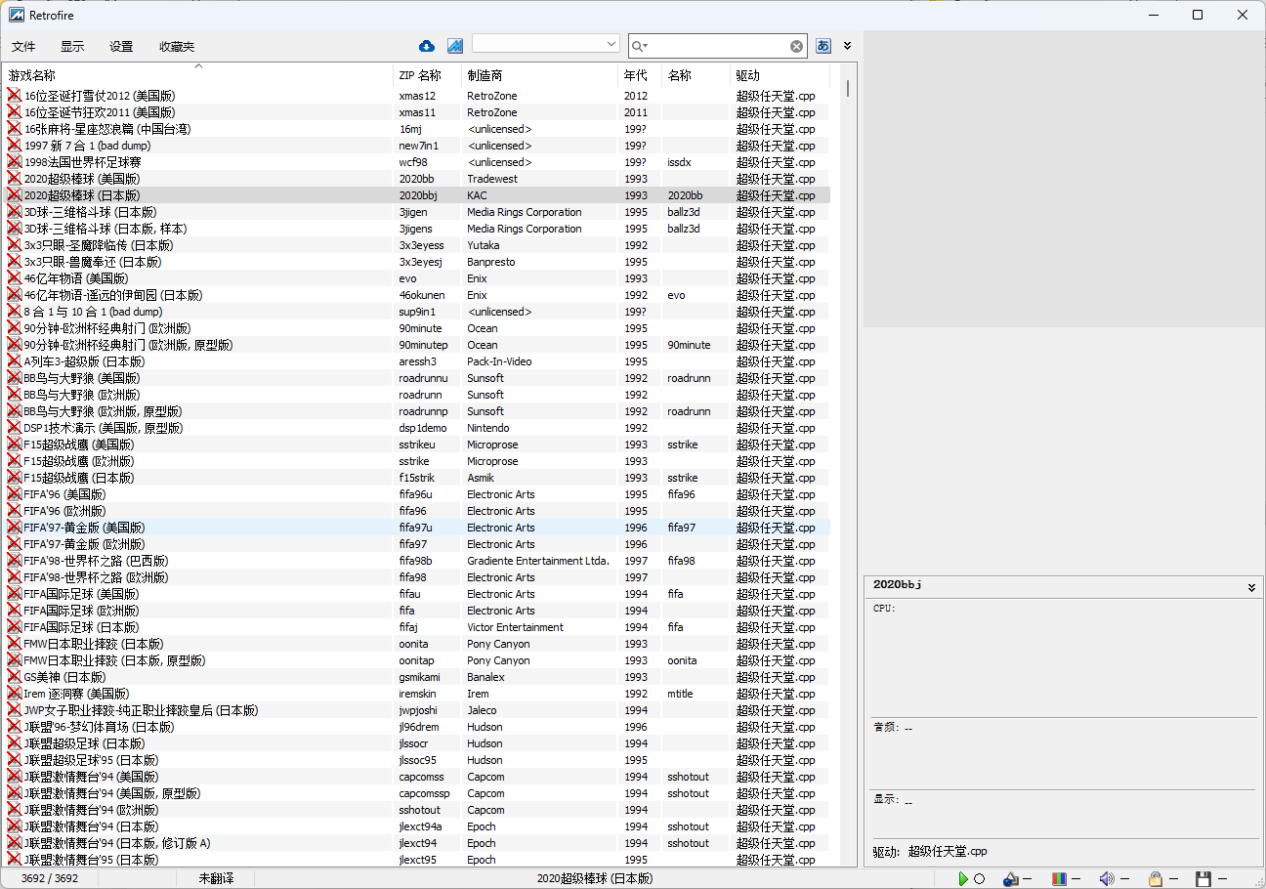Image resolution: width=1266 pixels, height=889 pixels.
Task: Click the RGB color status icon
Action: pos(1059,879)
